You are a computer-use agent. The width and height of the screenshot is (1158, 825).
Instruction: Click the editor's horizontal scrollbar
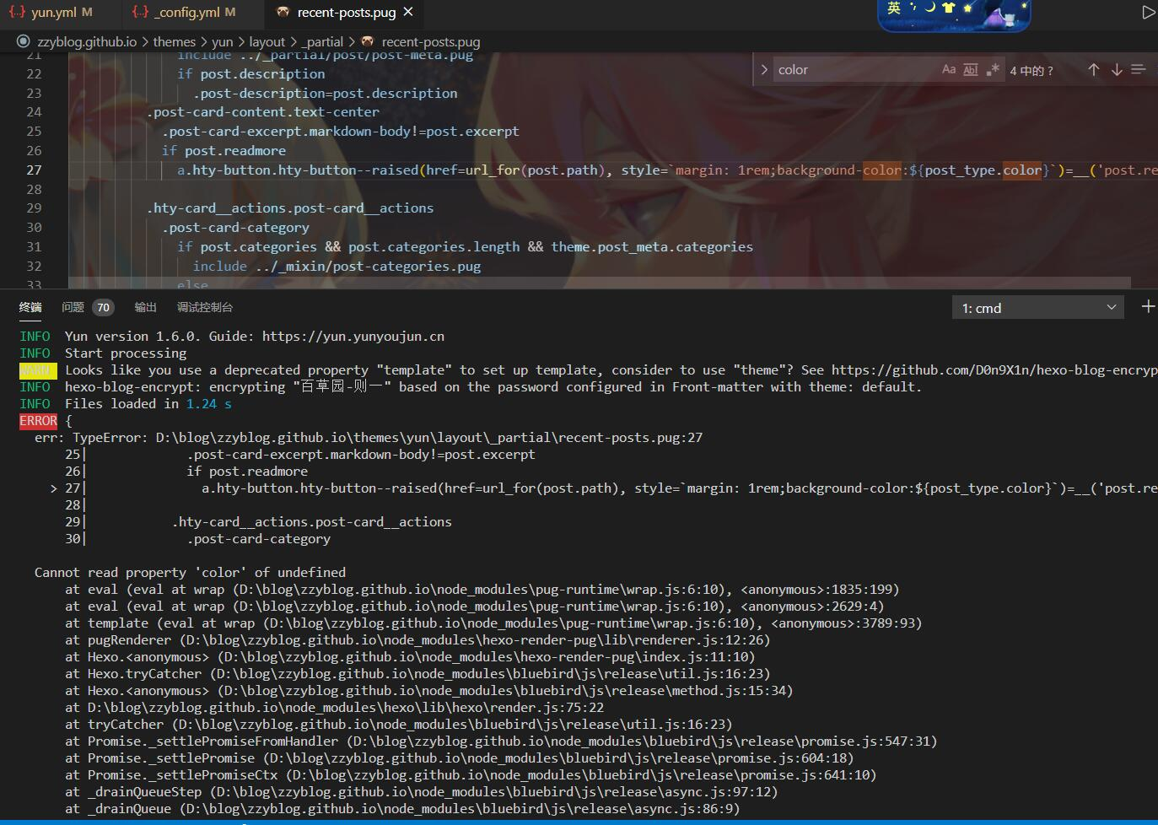599,283
